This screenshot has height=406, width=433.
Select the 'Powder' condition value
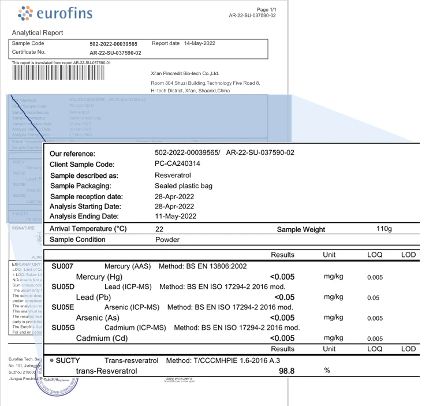click(167, 240)
